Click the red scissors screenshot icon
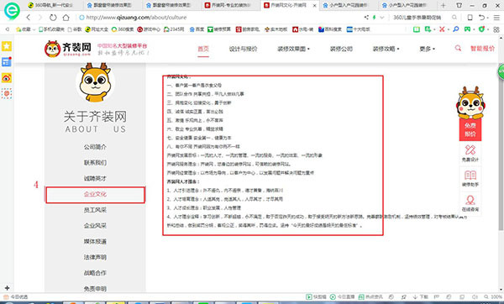 (442, 29)
